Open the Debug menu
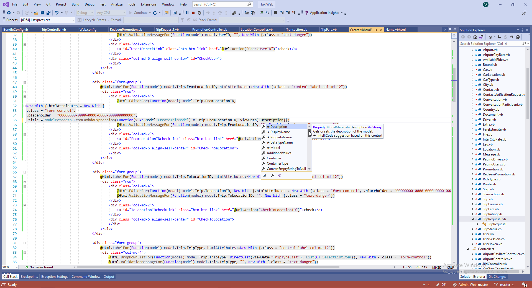Viewport: 532px width, 288px height. (89, 4)
